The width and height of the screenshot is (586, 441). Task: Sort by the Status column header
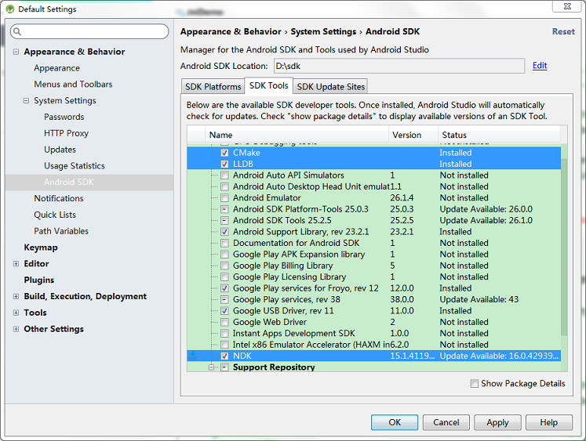click(x=499, y=135)
